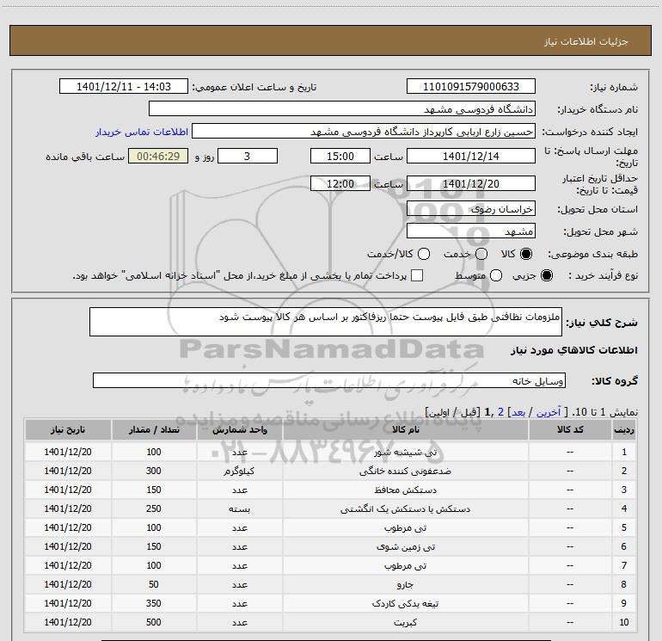Select the خدمت radio button

[x=481, y=254]
